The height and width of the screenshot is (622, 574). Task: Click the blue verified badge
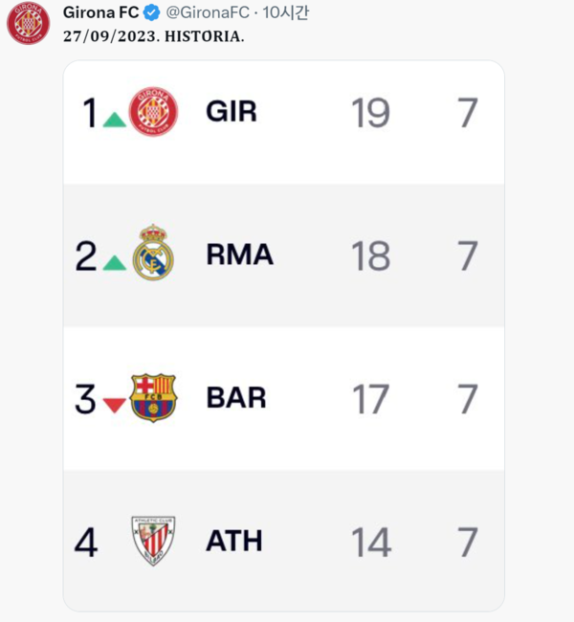(x=152, y=13)
